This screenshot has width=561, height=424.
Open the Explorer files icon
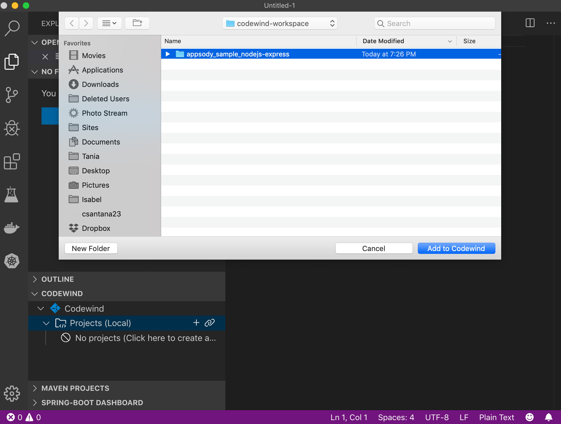[12, 61]
